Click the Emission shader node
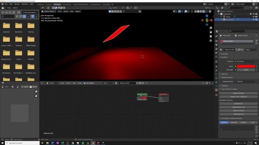Screen dimensions: 259x145 click(142, 97)
